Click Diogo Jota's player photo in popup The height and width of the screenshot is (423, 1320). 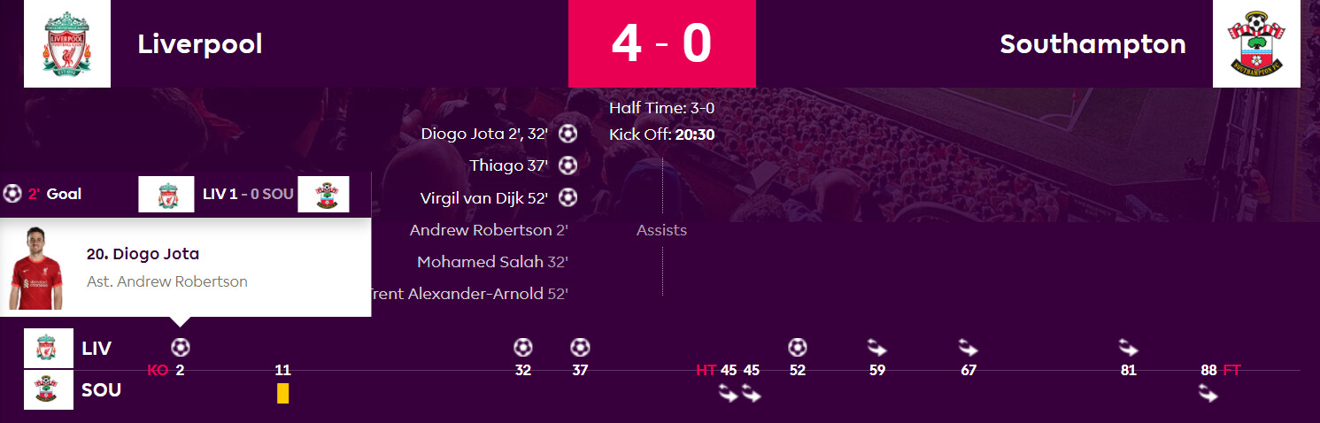(36, 268)
